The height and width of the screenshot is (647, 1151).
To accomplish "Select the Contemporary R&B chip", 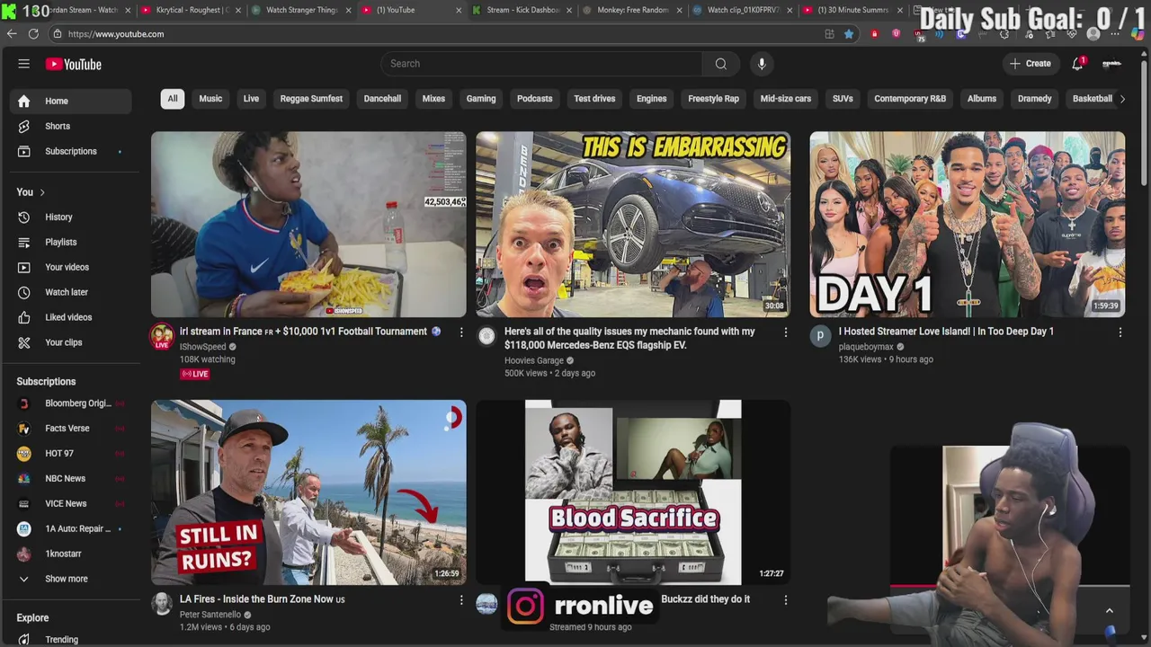I will (910, 99).
